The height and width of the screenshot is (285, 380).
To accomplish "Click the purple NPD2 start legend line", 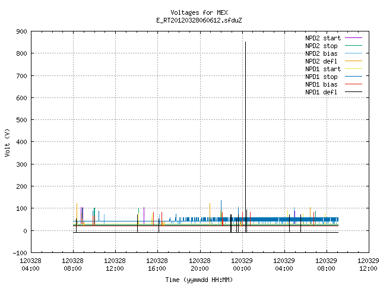I will click(x=354, y=38).
